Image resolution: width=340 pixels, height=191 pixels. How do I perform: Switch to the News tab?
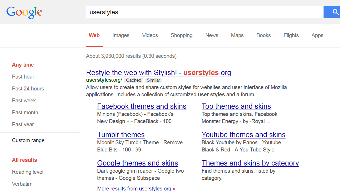tap(211, 35)
